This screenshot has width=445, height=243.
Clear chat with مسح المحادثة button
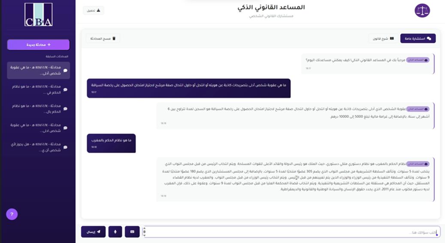coord(103,39)
